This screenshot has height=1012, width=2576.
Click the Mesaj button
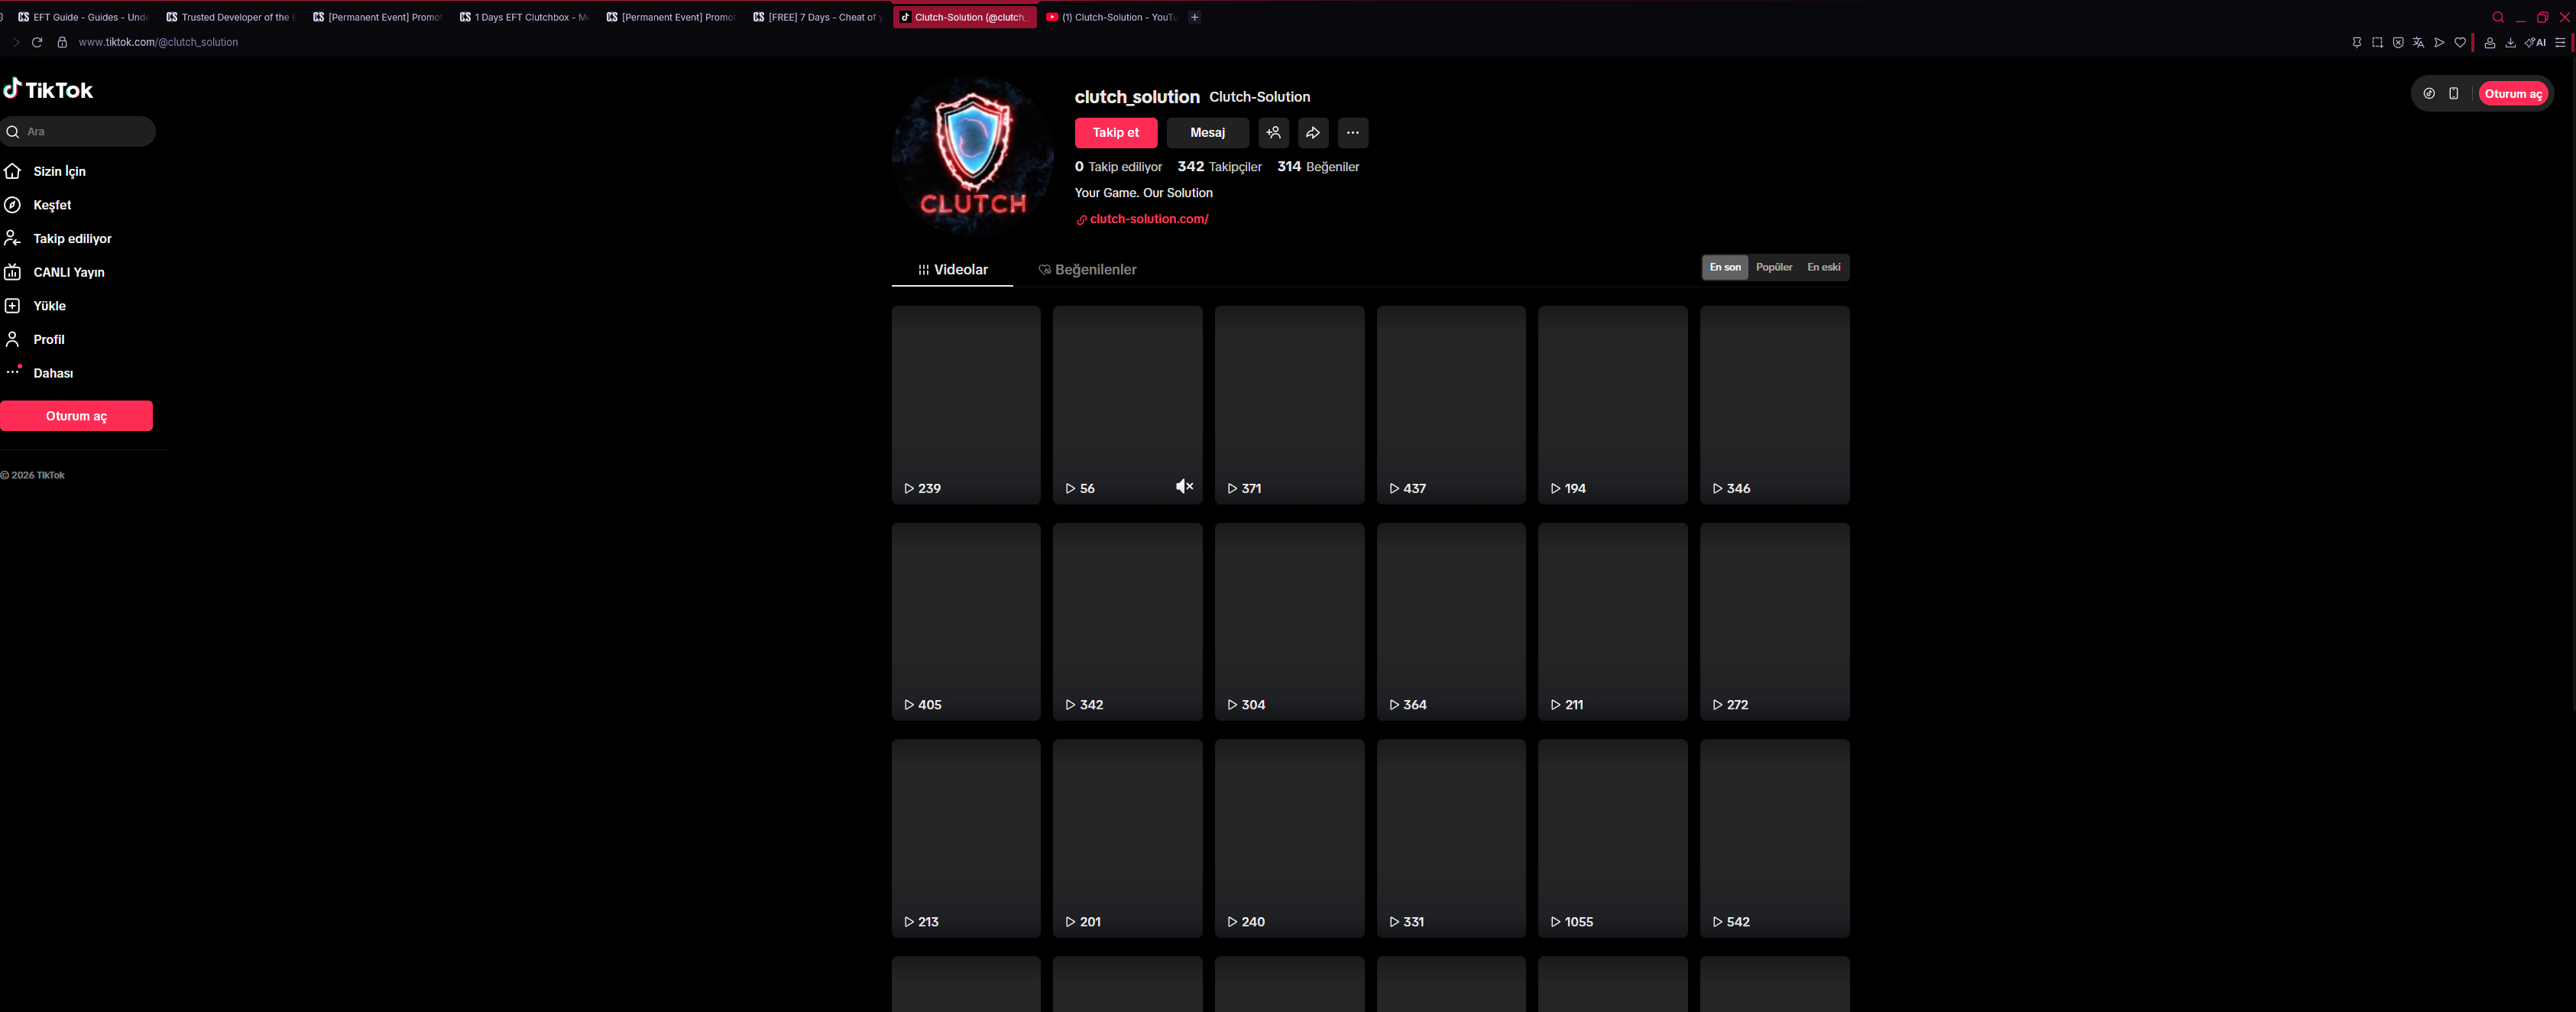pyautogui.click(x=1207, y=133)
